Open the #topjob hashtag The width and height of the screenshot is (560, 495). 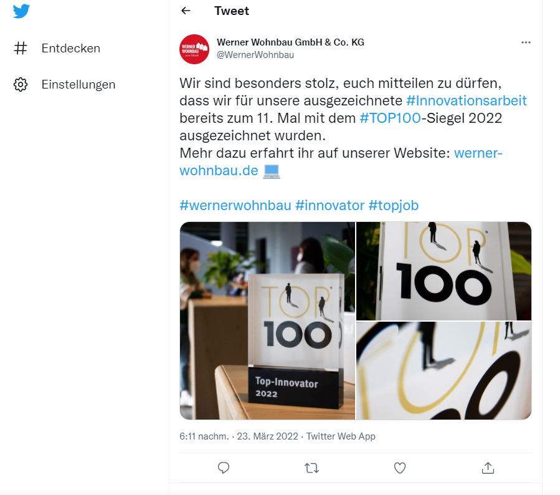click(x=393, y=206)
